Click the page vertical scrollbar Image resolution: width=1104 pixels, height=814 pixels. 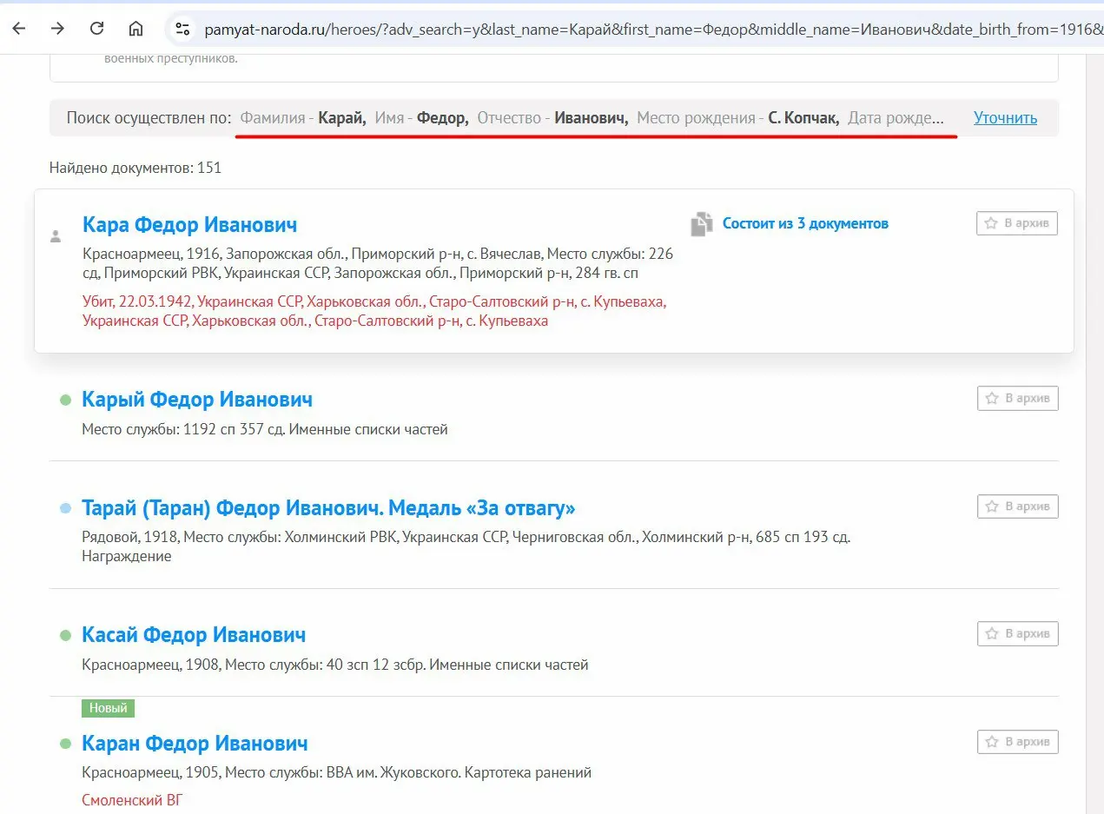click(1094, 434)
